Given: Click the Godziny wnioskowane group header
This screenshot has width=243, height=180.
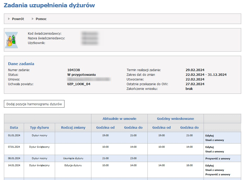Looking at the screenshot, I should click(x=175, y=119).
